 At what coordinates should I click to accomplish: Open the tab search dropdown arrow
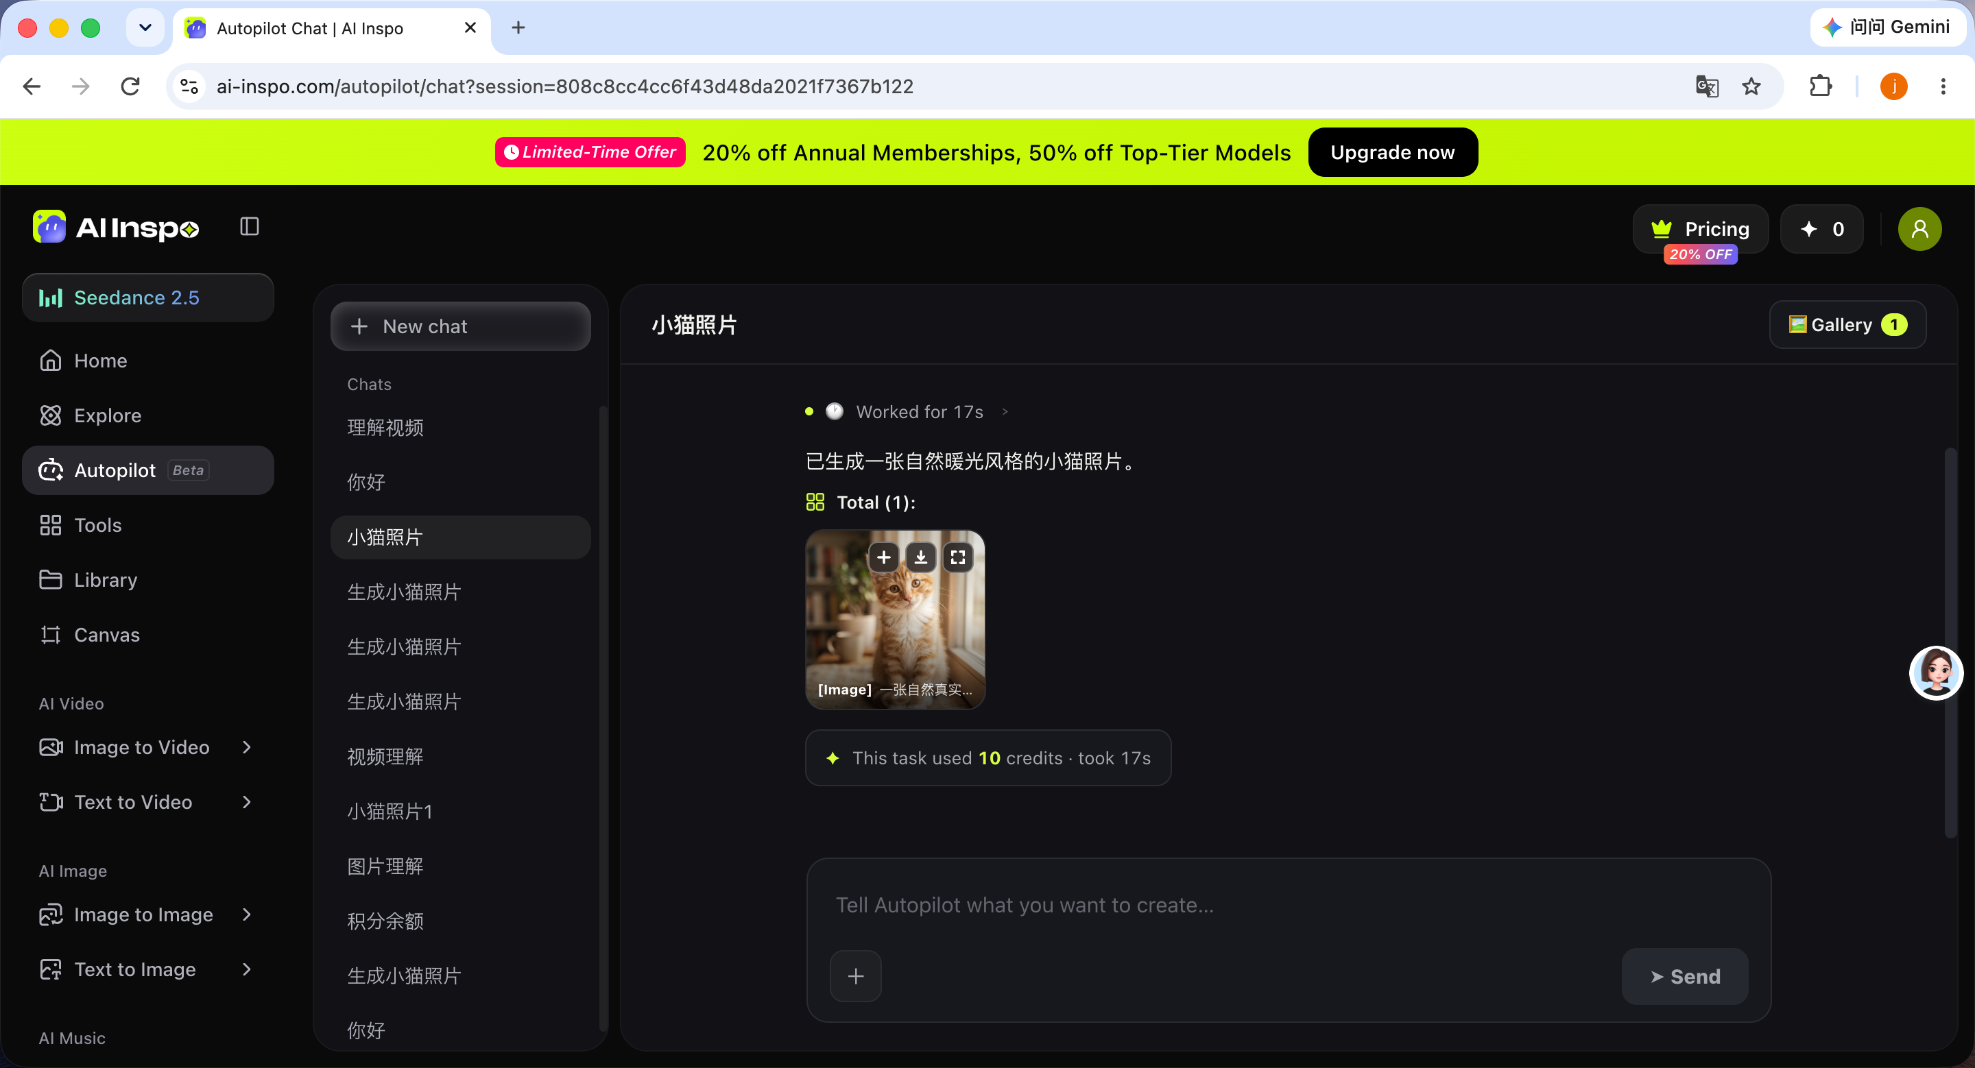click(x=145, y=27)
